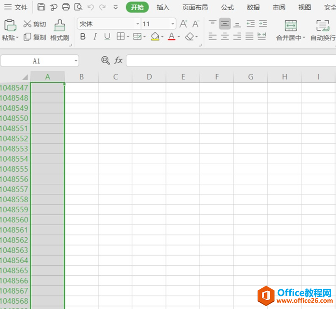Viewport: 336px width, 309px height.
Task: Click 复制 copy button
Action: 35,37
